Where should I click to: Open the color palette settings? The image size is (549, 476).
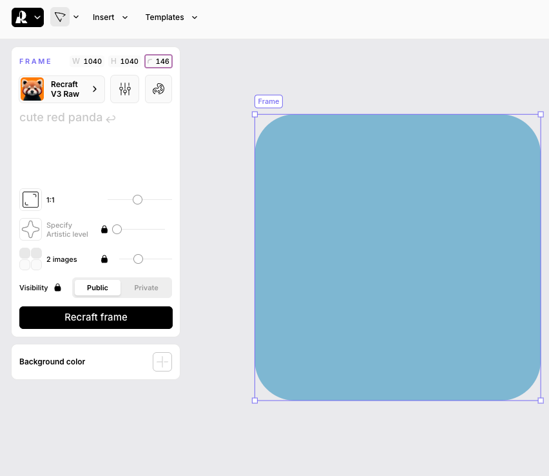(x=159, y=89)
